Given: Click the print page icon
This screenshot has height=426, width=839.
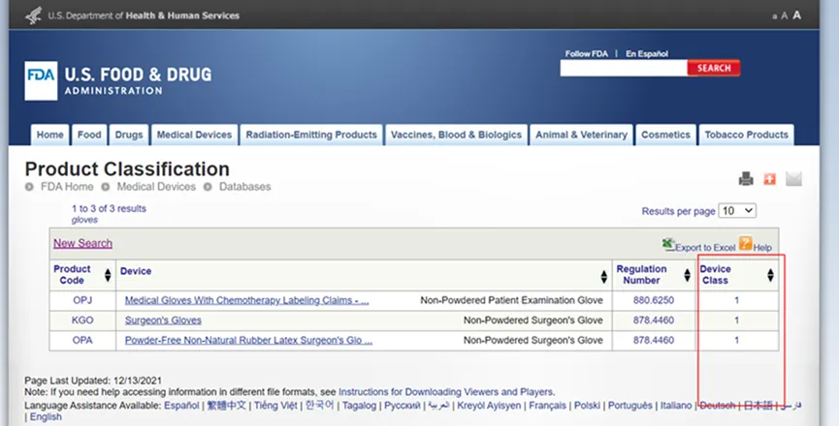Looking at the screenshot, I should click(x=746, y=179).
